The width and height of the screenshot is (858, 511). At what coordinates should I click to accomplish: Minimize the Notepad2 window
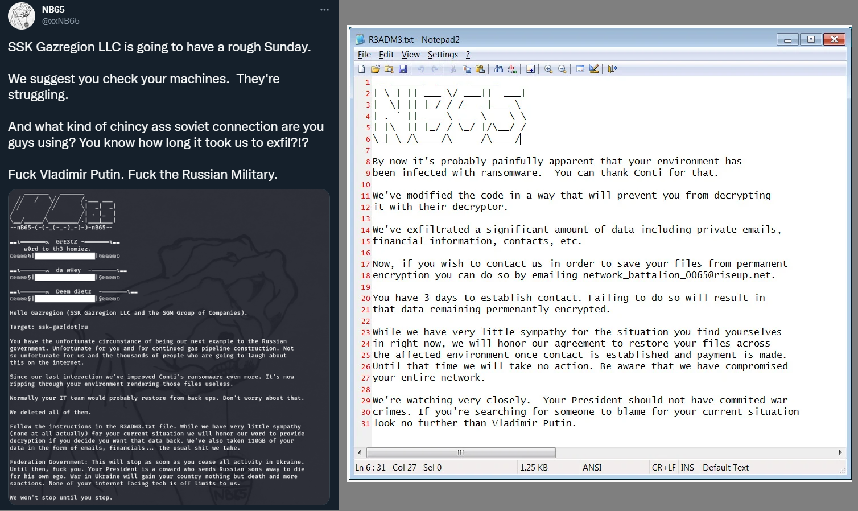787,39
